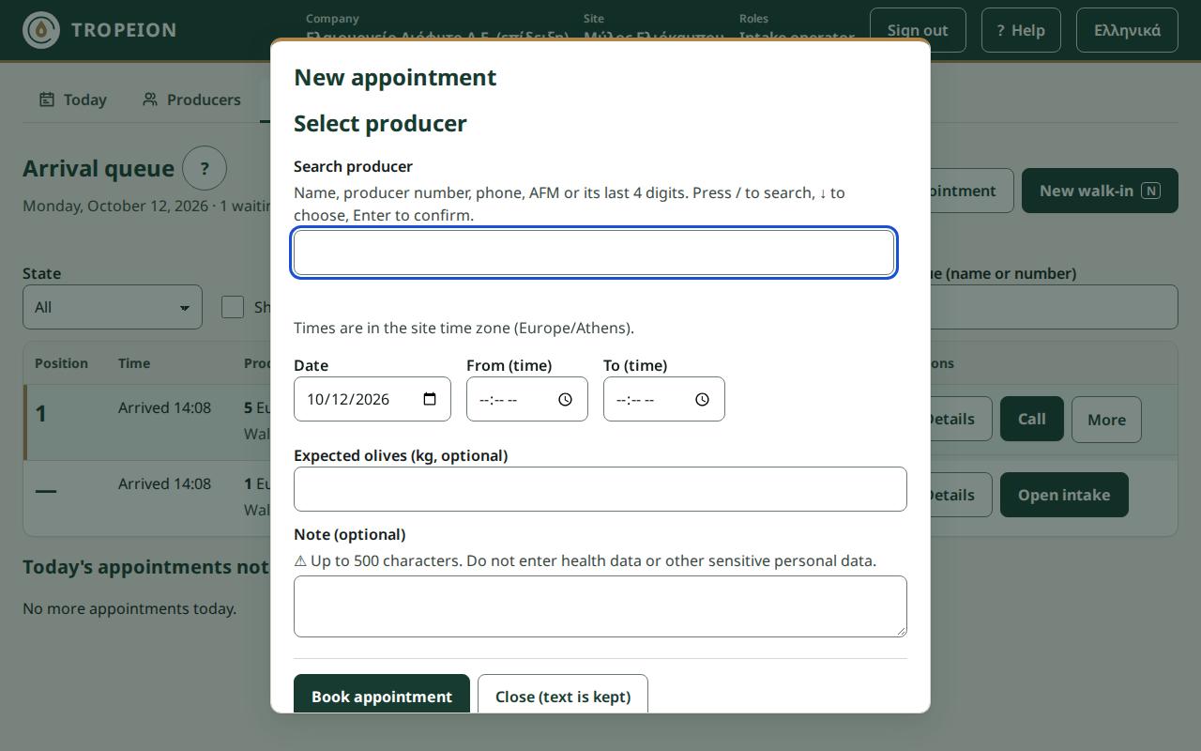The image size is (1201, 751).
Task: Open More options for position 1 row
Action: 1106,419
